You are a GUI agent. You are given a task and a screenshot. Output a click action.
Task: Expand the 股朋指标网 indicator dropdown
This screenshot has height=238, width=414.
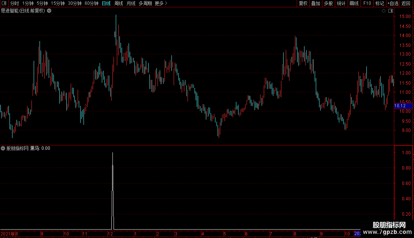(3, 148)
